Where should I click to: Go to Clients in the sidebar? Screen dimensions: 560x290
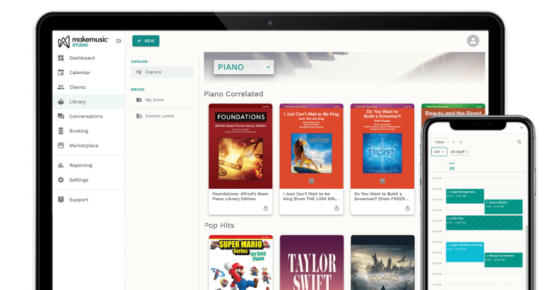(x=88, y=87)
